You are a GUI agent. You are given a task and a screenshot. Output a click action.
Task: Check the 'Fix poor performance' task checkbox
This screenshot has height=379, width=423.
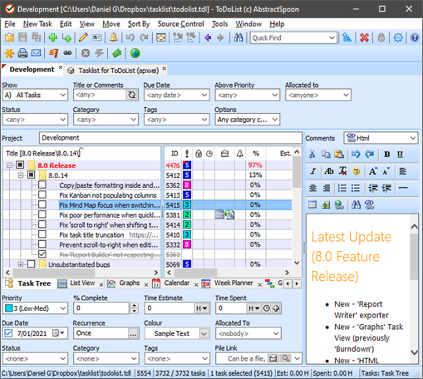[x=42, y=214]
